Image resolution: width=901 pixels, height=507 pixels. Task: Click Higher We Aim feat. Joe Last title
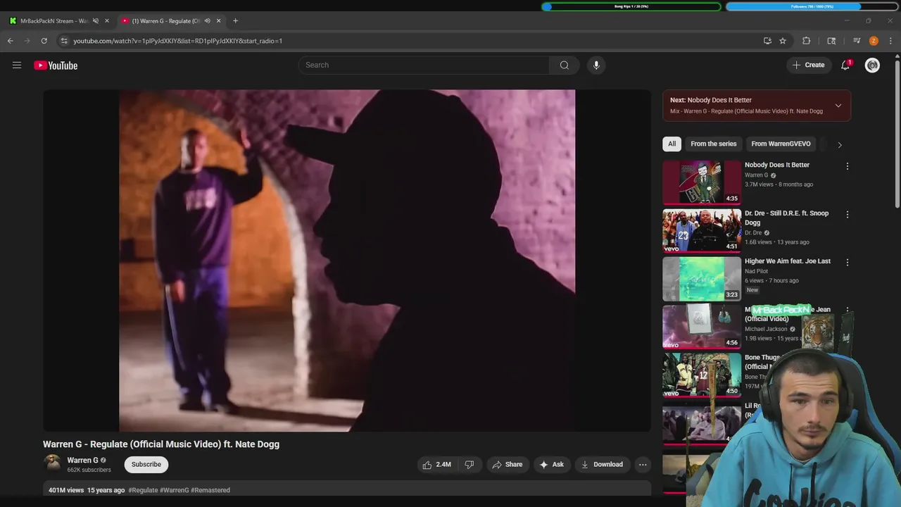coord(788,261)
